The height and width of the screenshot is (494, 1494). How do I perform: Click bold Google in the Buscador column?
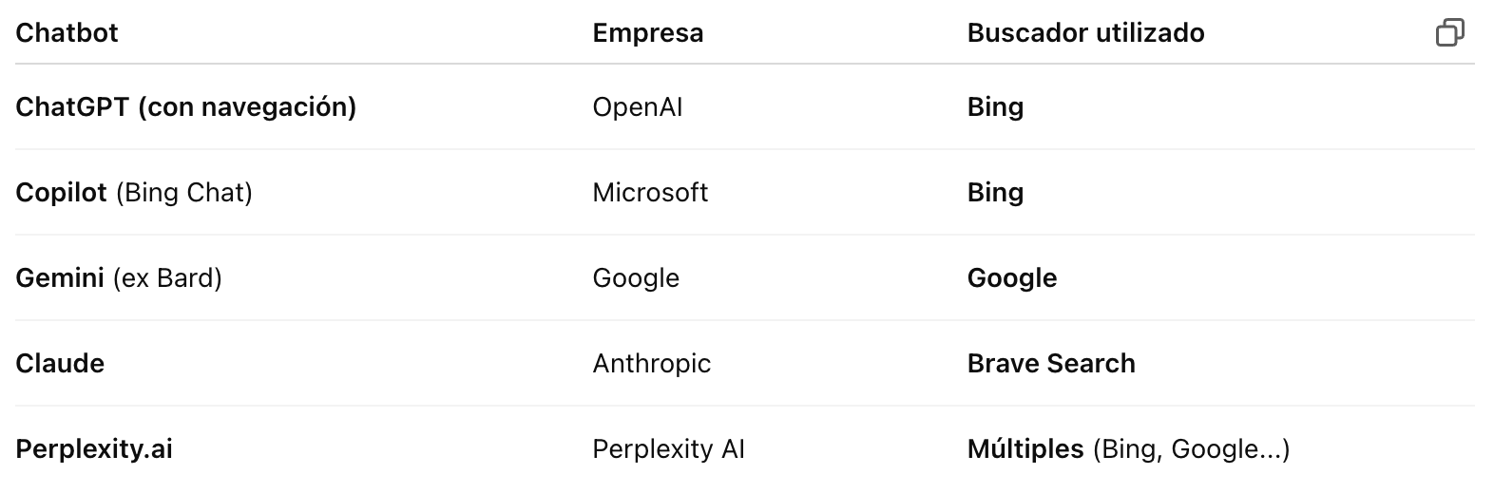pos(1012,278)
